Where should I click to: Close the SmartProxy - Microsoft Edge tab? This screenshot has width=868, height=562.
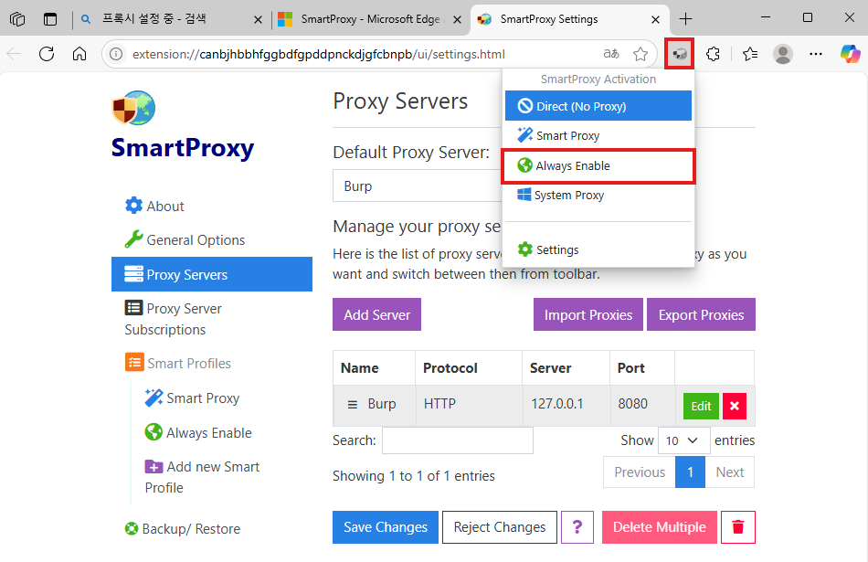pos(457,20)
